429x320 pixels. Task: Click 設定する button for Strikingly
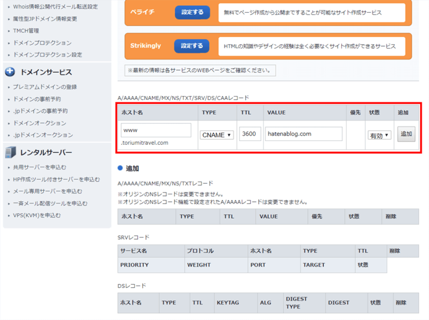pyautogui.click(x=191, y=46)
